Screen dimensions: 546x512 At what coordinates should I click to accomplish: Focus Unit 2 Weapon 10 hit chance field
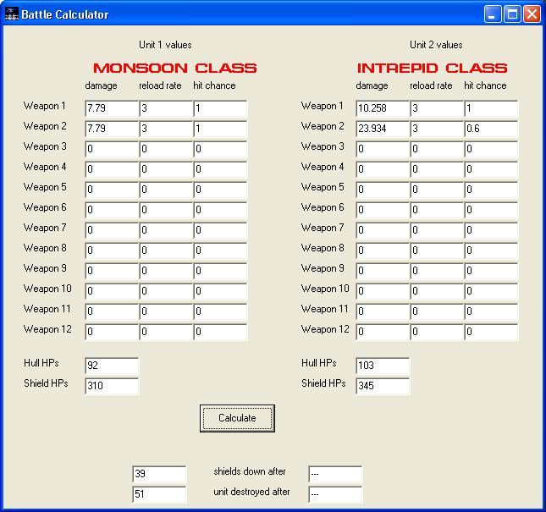pos(491,291)
